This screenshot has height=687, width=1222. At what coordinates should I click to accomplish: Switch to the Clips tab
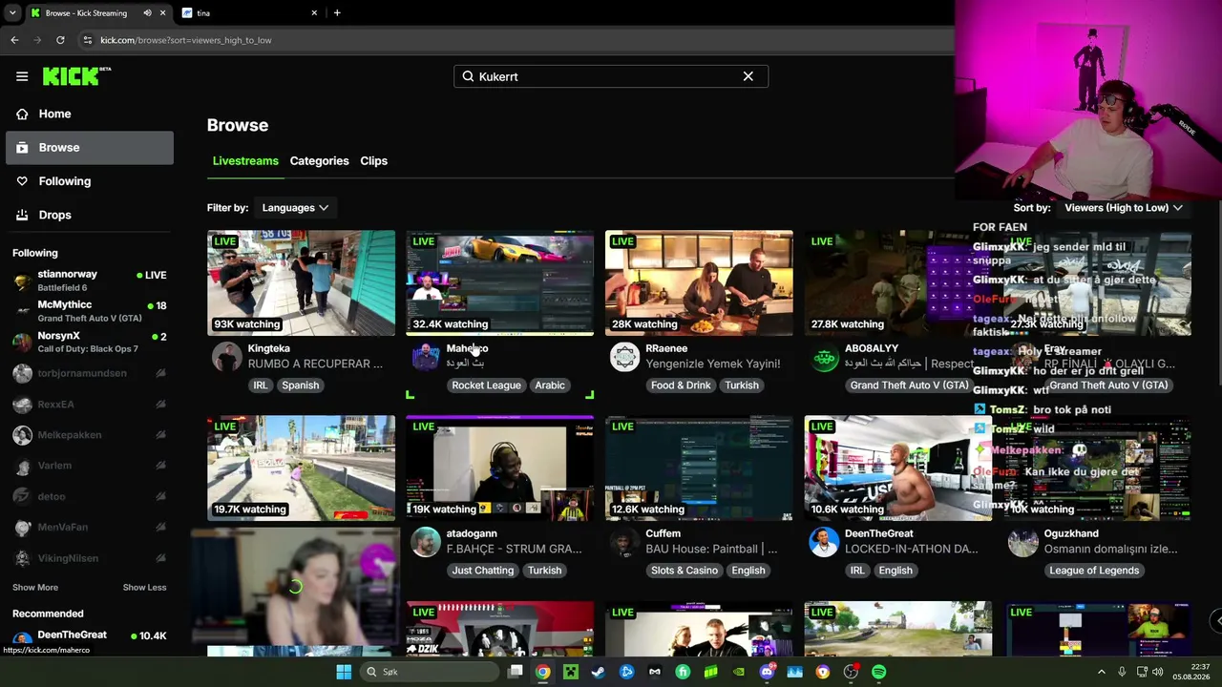(x=373, y=161)
